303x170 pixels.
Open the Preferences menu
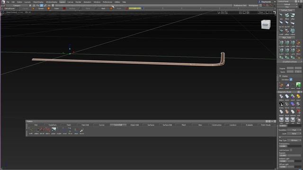(x=107, y=2)
